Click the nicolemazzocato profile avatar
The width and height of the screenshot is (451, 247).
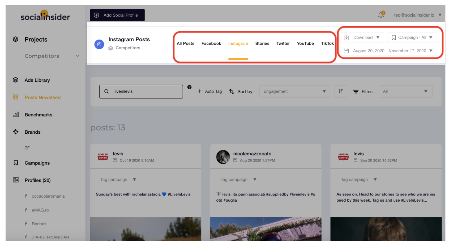[223, 157]
